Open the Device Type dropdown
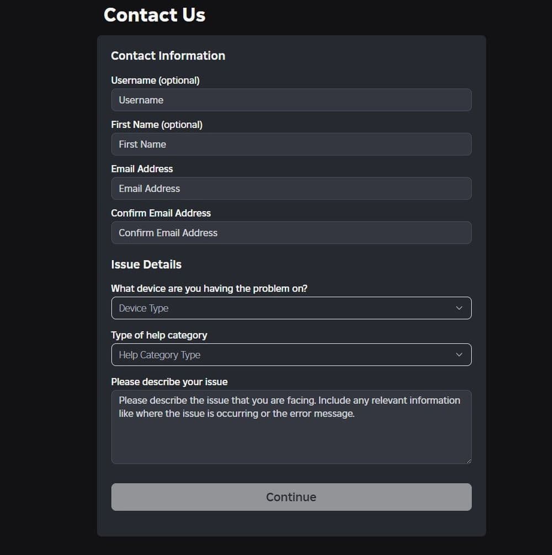The height and width of the screenshot is (555, 552). tap(291, 308)
